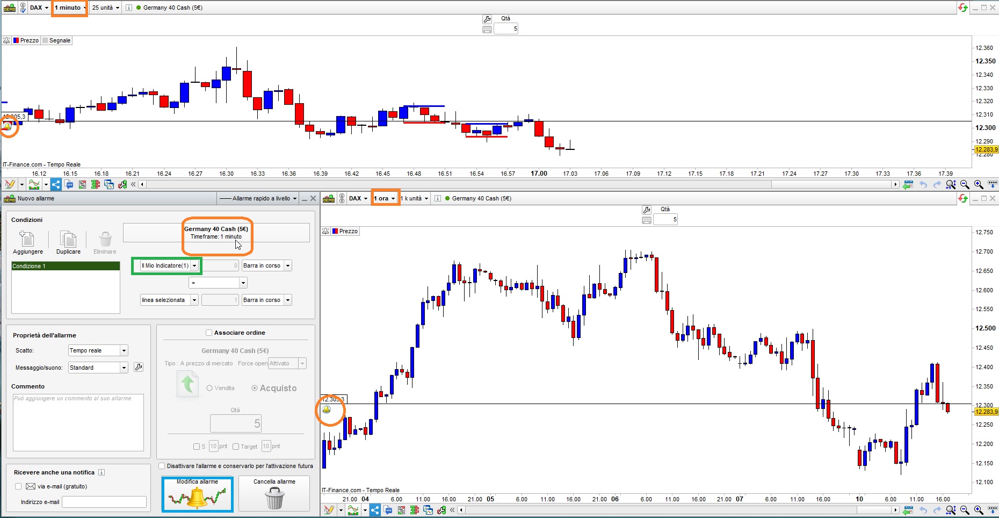Image resolution: width=999 pixels, height=518 pixels.
Task: Click share icon in 1-minute chart toolbar
Action: click(x=56, y=184)
